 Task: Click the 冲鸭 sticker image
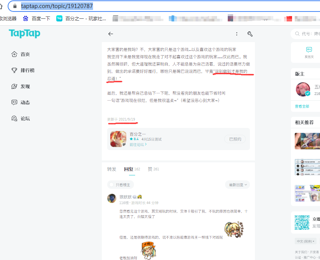pos(149,250)
